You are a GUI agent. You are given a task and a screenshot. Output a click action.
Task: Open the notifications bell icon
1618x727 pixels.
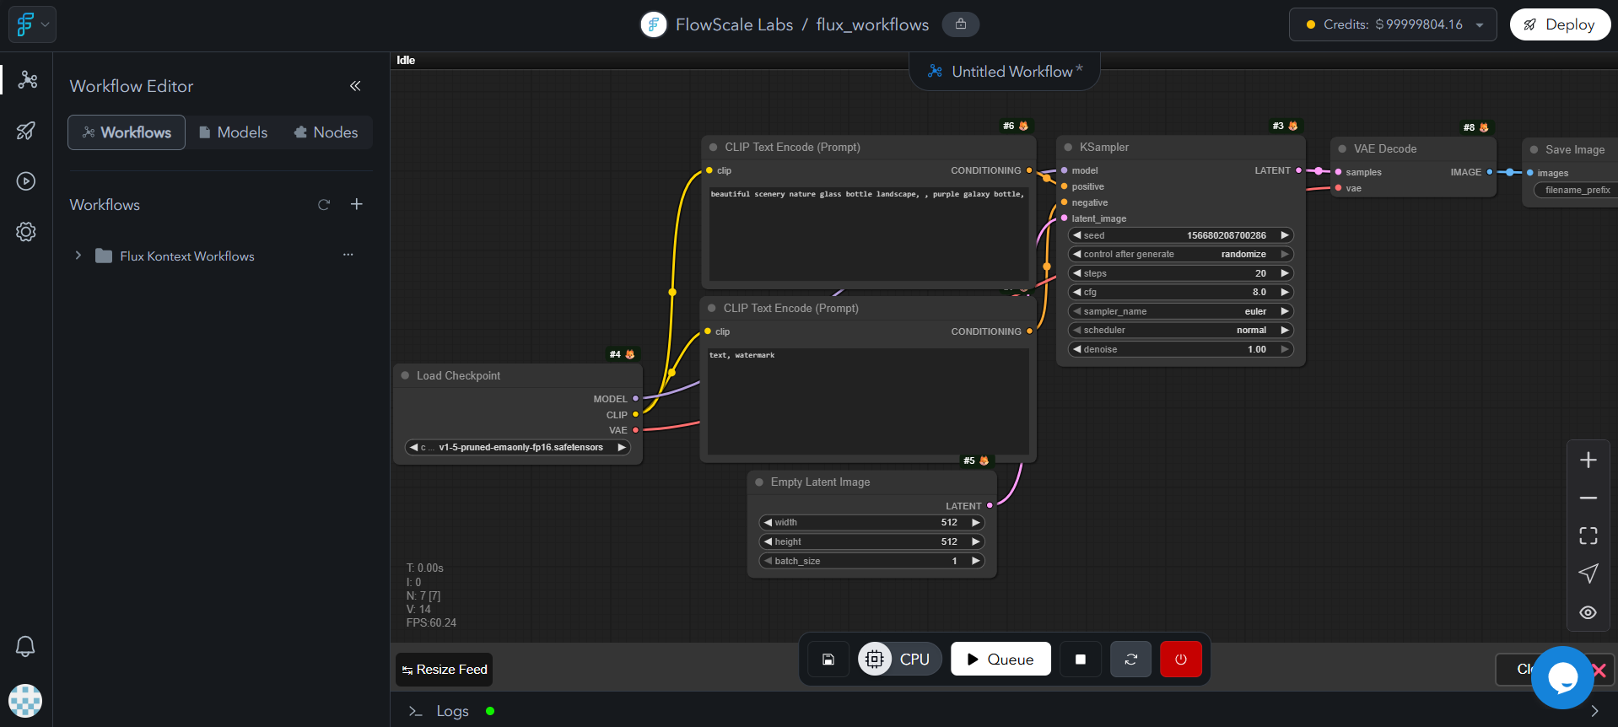(x=25, y=646)
